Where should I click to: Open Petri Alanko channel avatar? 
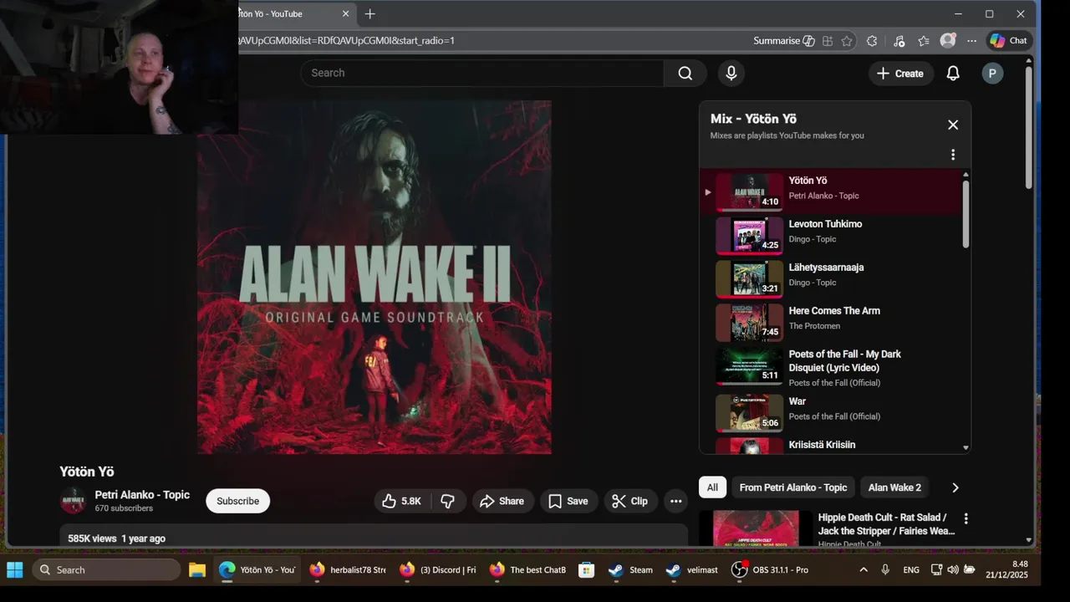click(x=74, y=501)
